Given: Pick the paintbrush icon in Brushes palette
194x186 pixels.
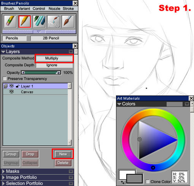Looking at the screenshot, I should coord(68,22).
